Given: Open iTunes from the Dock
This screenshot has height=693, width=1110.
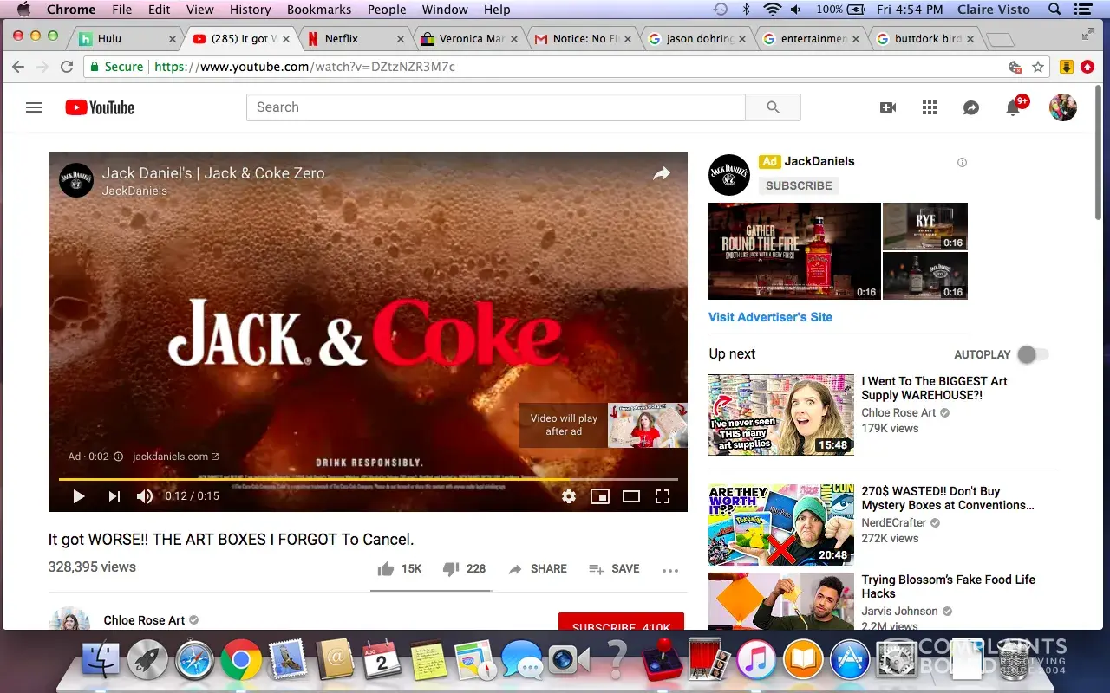Looking at the screenshot, I should point(756,662).
